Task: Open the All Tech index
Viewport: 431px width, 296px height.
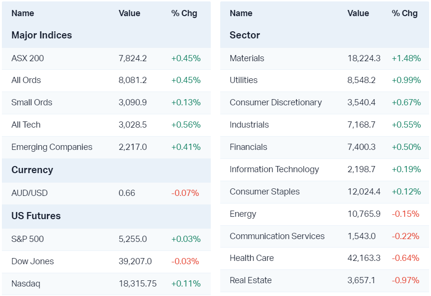Action: [x=26, y=125]
